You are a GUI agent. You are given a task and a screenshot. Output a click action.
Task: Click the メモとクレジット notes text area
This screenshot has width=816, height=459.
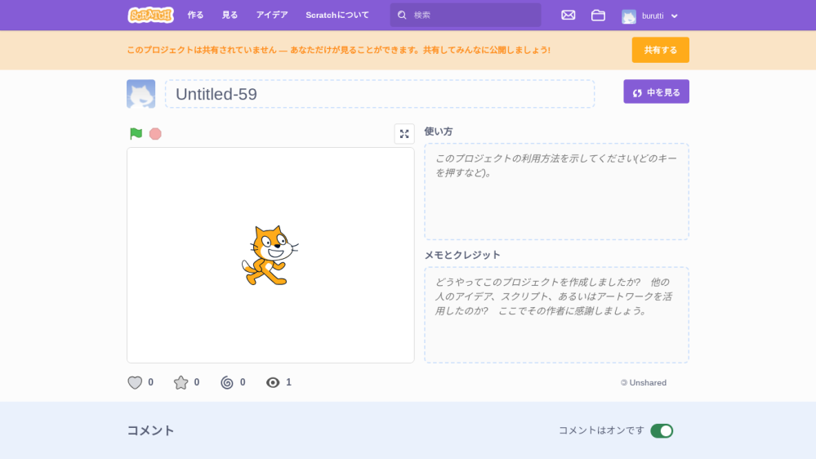[x=557, y=314]
